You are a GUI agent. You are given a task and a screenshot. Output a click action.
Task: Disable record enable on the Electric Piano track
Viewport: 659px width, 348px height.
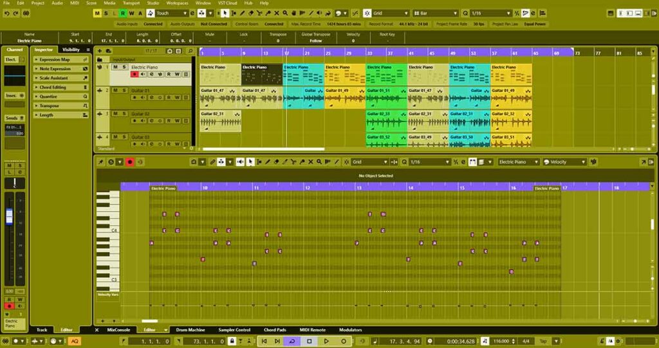tap(135, 75)
